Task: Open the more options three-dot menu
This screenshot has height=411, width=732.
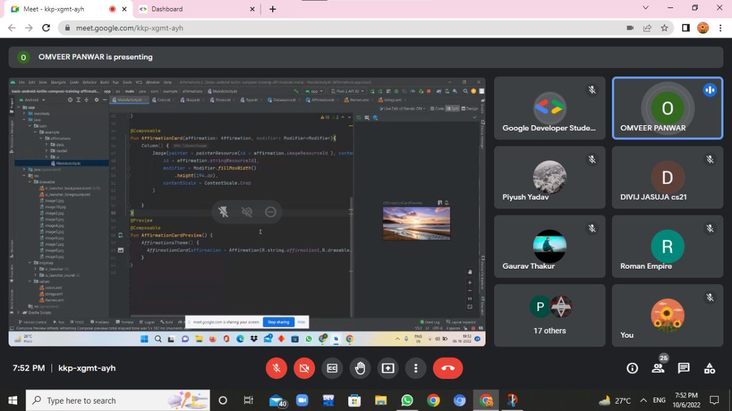Action: (x=415, y=368)
